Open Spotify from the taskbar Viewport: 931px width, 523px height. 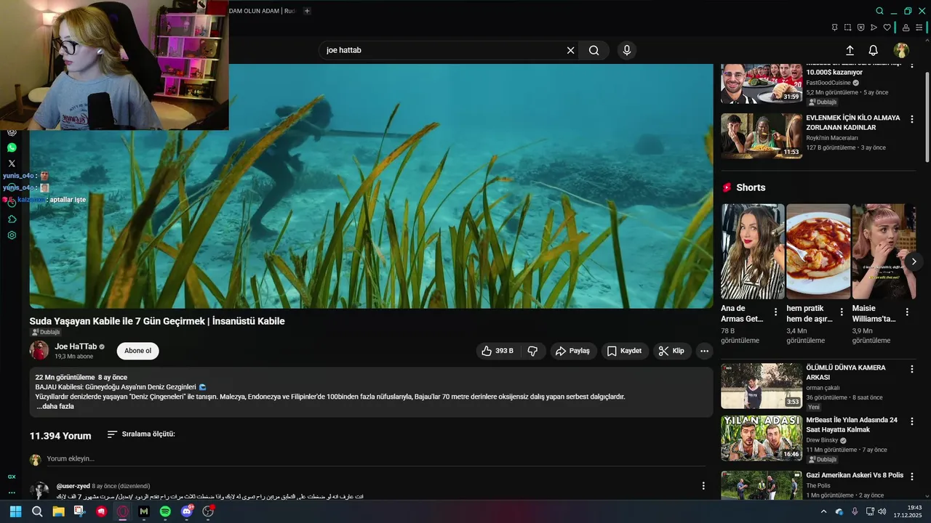(x=165, y=511)
